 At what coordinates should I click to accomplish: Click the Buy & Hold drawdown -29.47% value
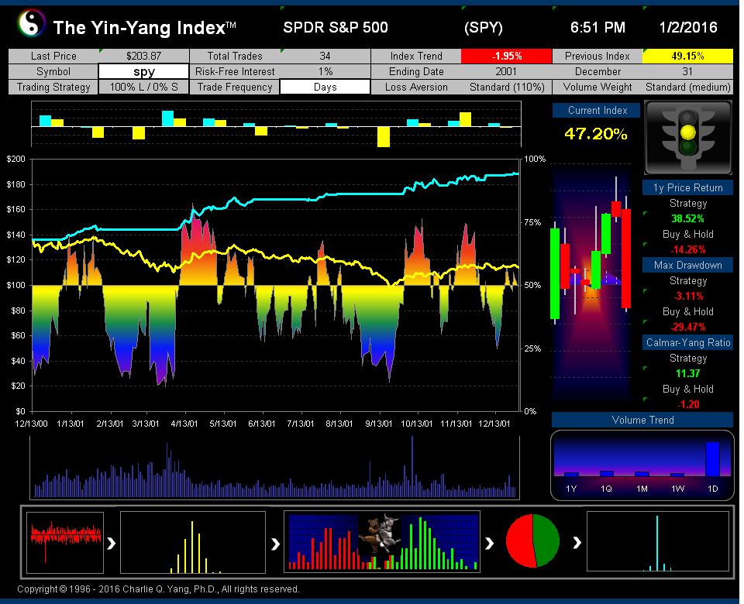(688, 327)
